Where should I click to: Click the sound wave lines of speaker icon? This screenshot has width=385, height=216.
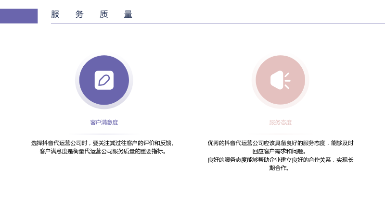click(x=287, y=80)
